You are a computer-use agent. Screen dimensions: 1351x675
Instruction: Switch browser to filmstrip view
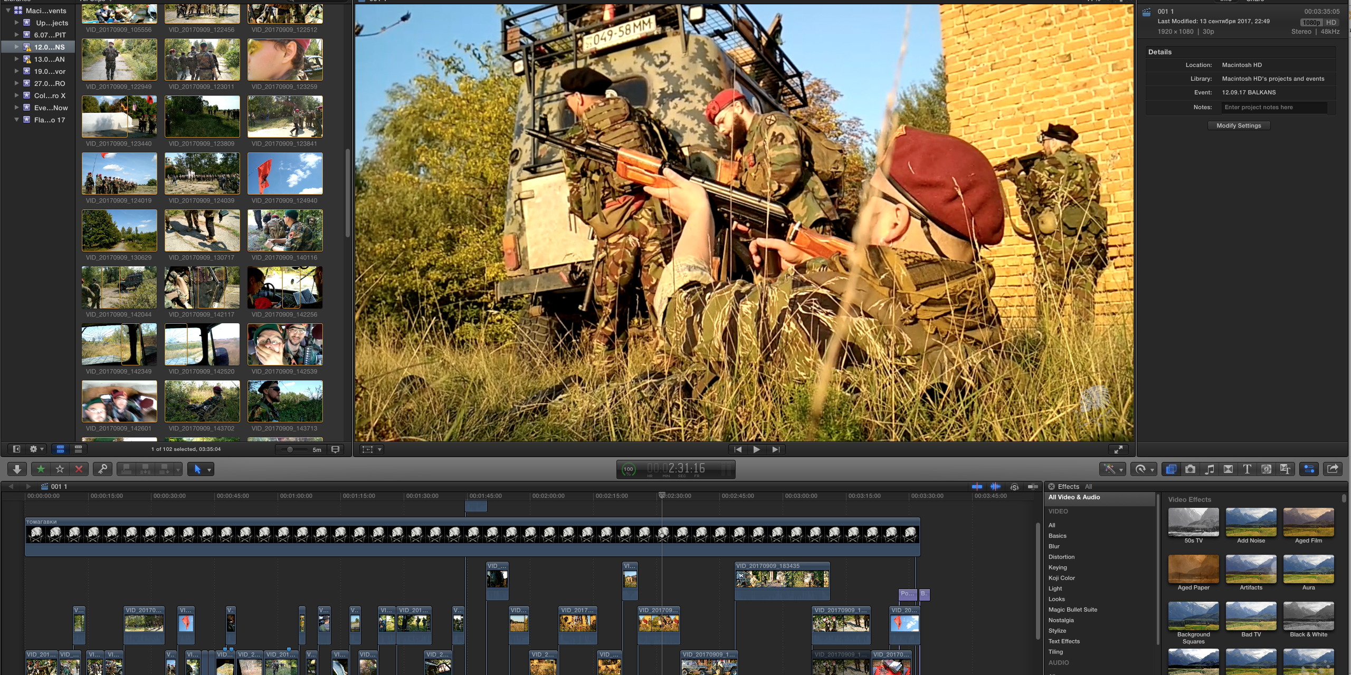tap(60, 449)
